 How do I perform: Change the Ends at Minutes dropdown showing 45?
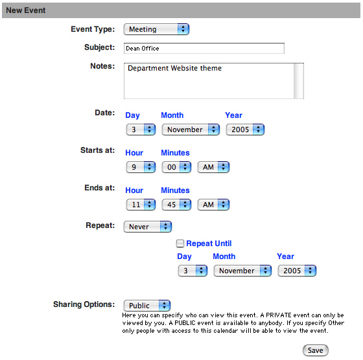(x=176, y=205)
